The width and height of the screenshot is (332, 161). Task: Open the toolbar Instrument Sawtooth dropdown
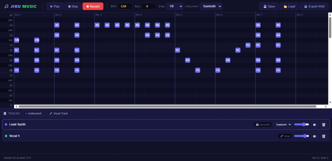[210, 6]
